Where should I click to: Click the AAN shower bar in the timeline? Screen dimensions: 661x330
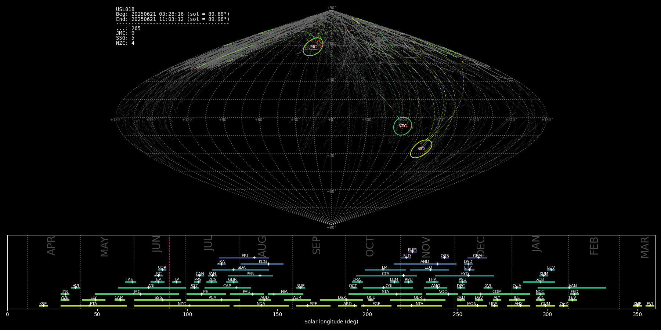pyautogui.click(x=572, y=288)
